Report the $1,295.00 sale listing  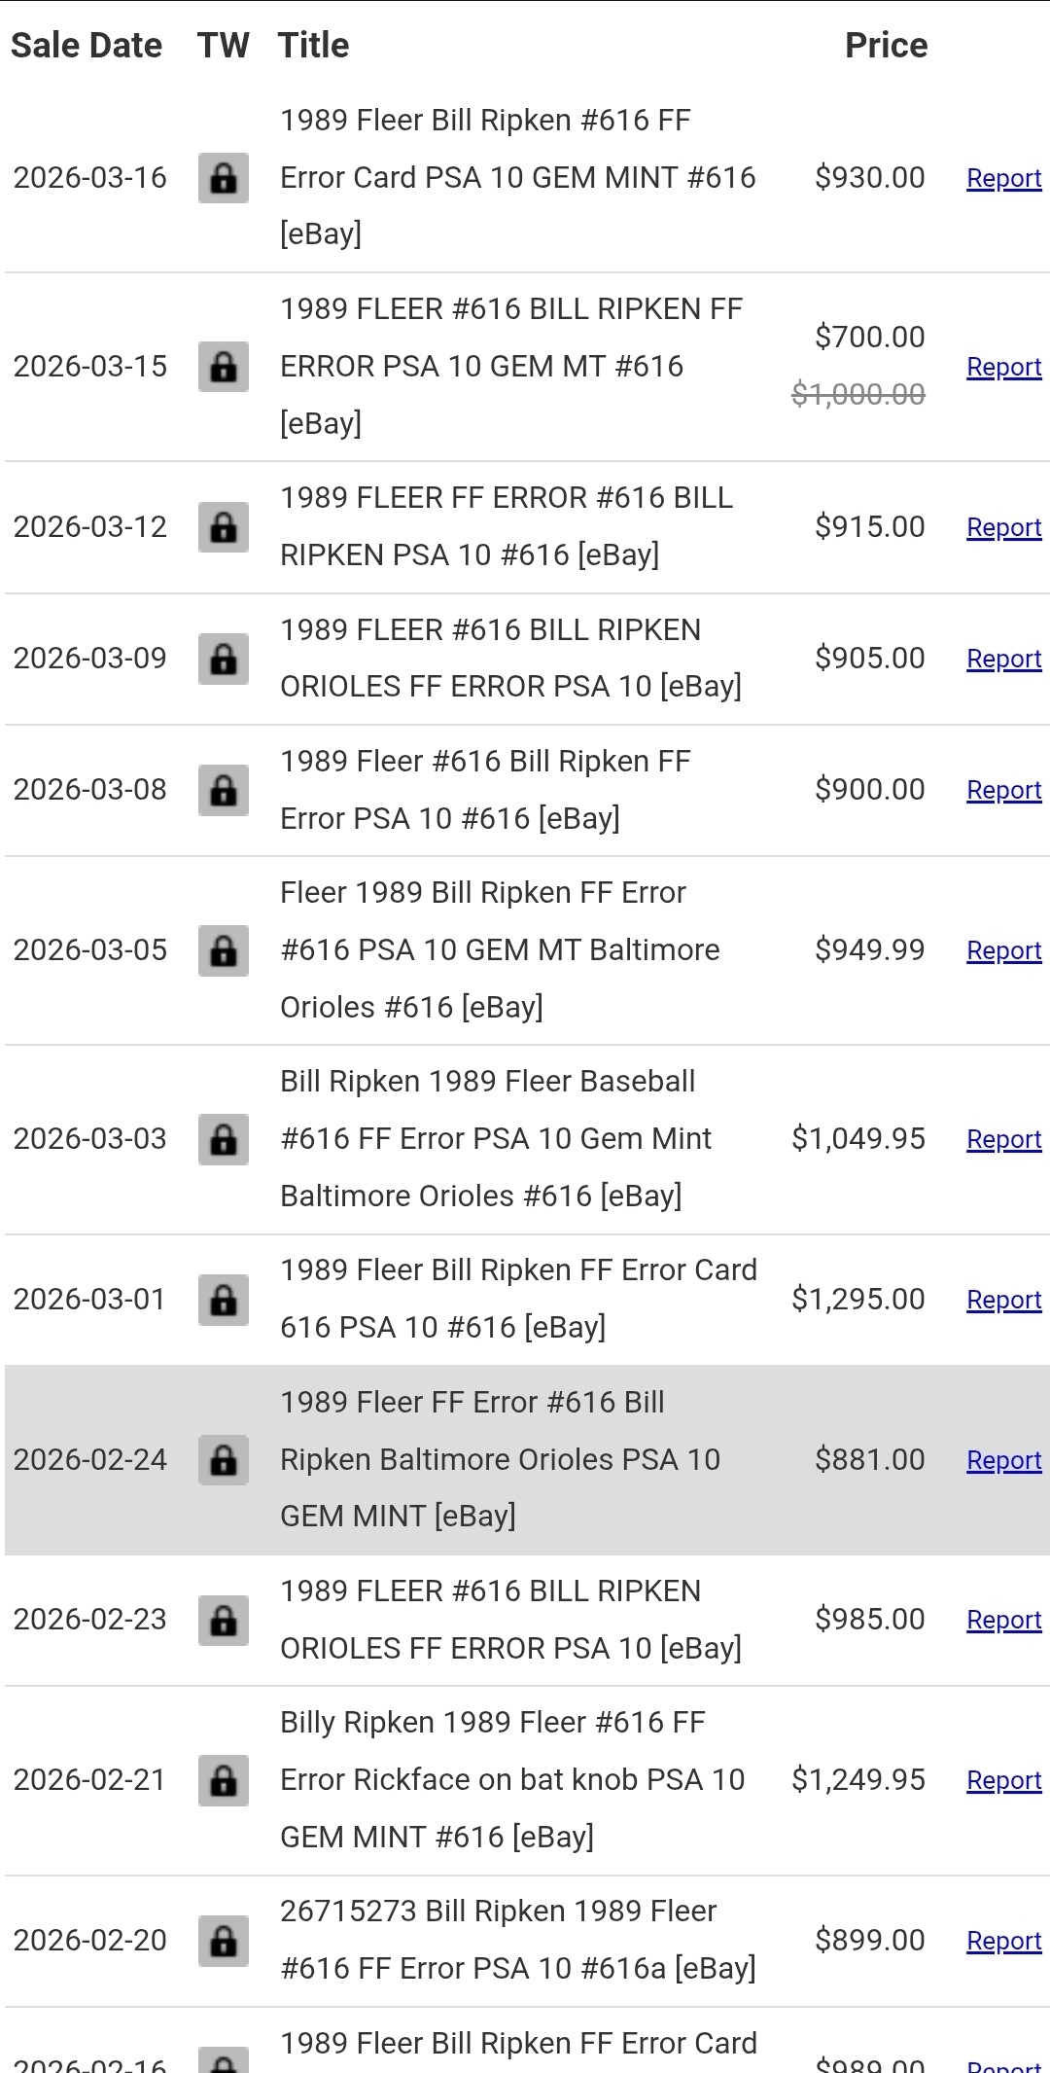point(1004,1300)
